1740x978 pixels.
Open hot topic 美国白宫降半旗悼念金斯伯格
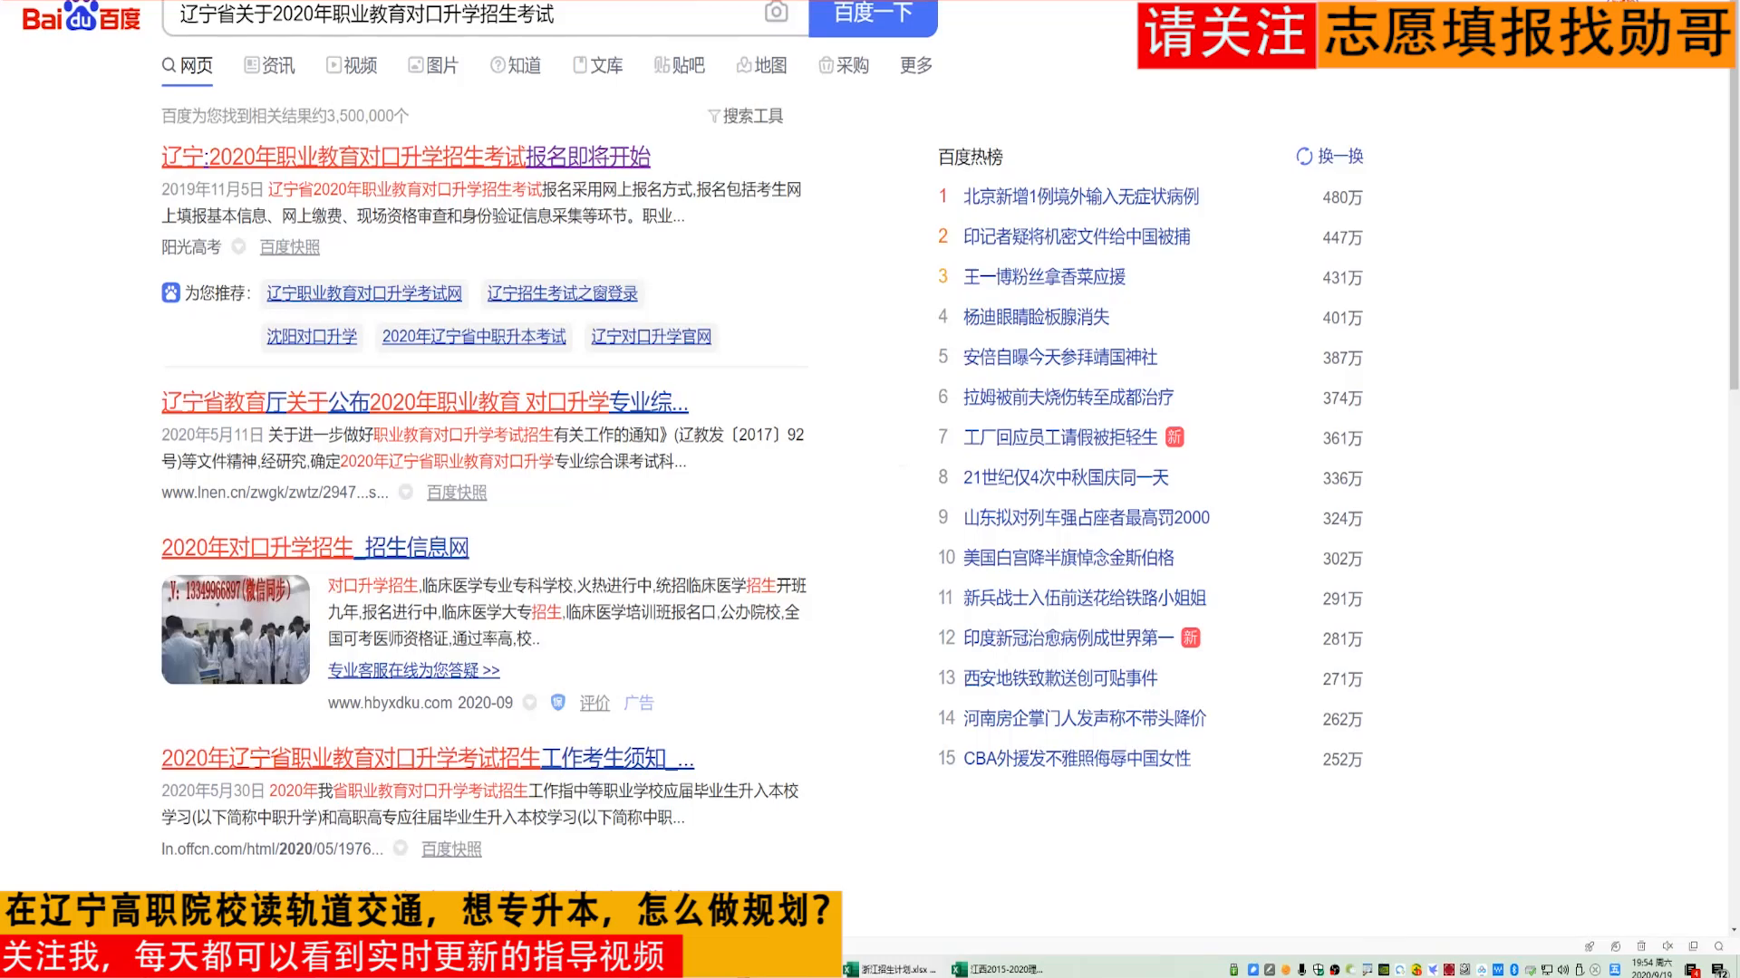1068,558
